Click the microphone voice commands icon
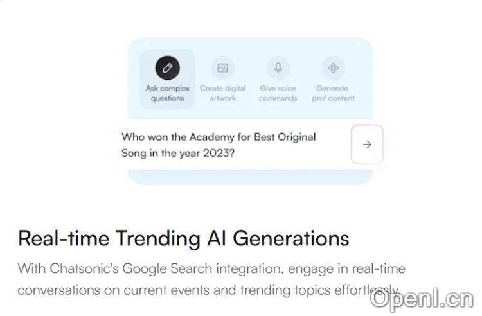Screen dimensions: 482x316 click(278, 67)
